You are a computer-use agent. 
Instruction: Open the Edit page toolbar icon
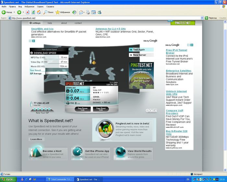pyautogui.click(x=93, y=12)
